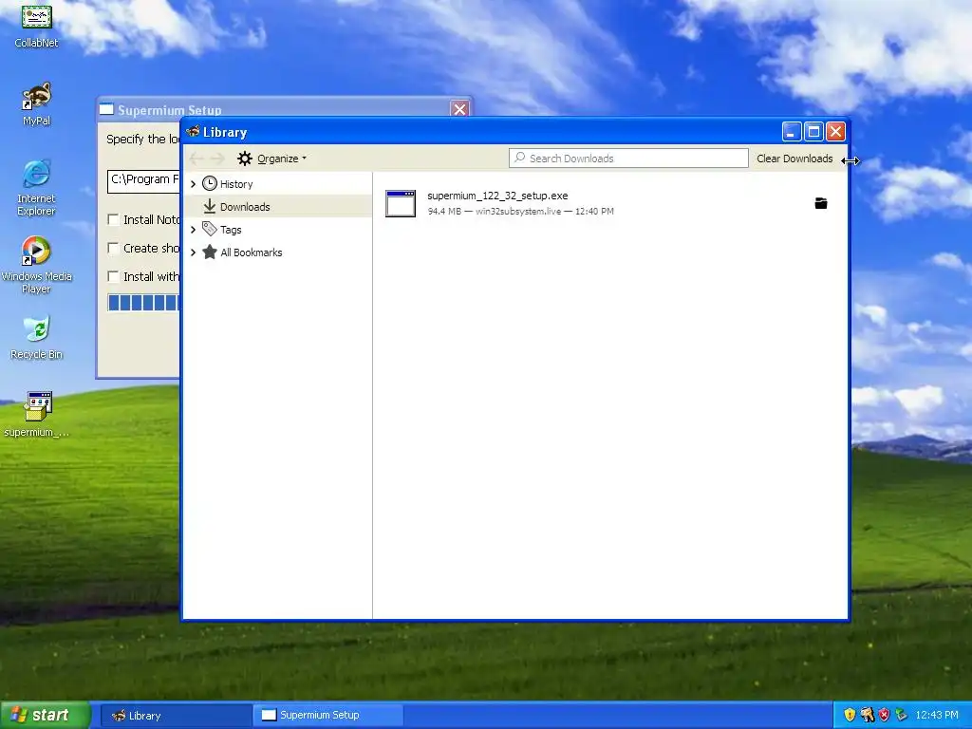The image size is (972, 729).
Task: Click the Downloads arrow icon in sidebar
Action: pyautogui.click(x=210, y=206)
